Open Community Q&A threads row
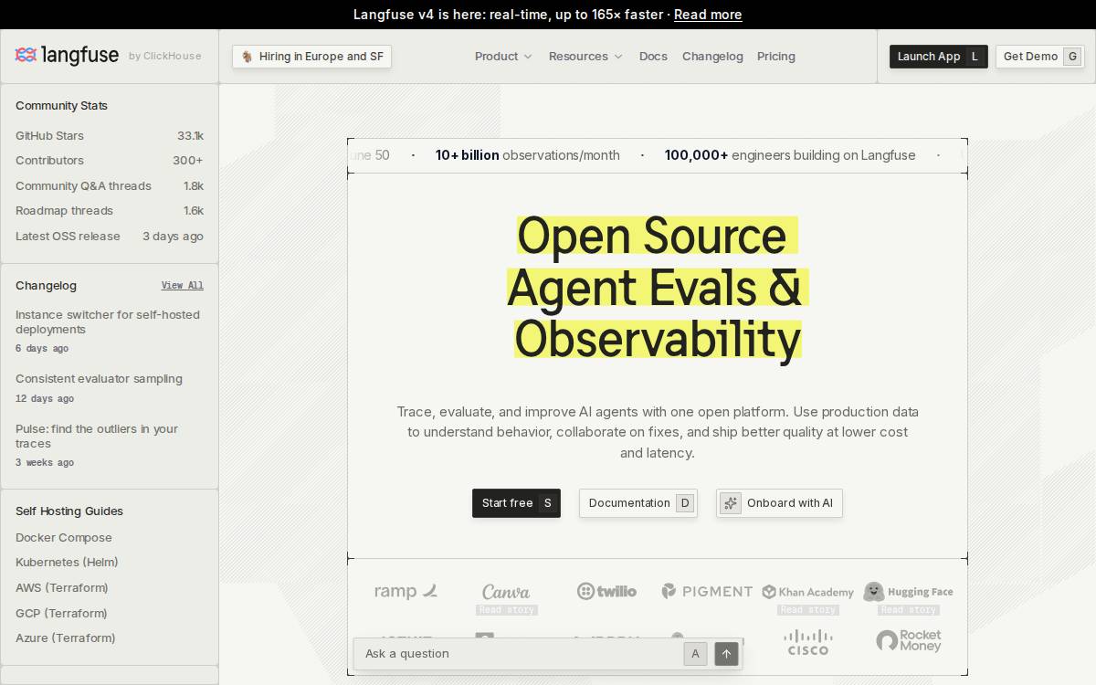Viewport: 1096px width, 685px height. click(110, 186)
